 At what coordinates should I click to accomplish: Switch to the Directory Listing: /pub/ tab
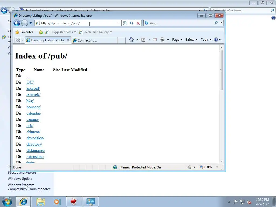pos(45,40)
